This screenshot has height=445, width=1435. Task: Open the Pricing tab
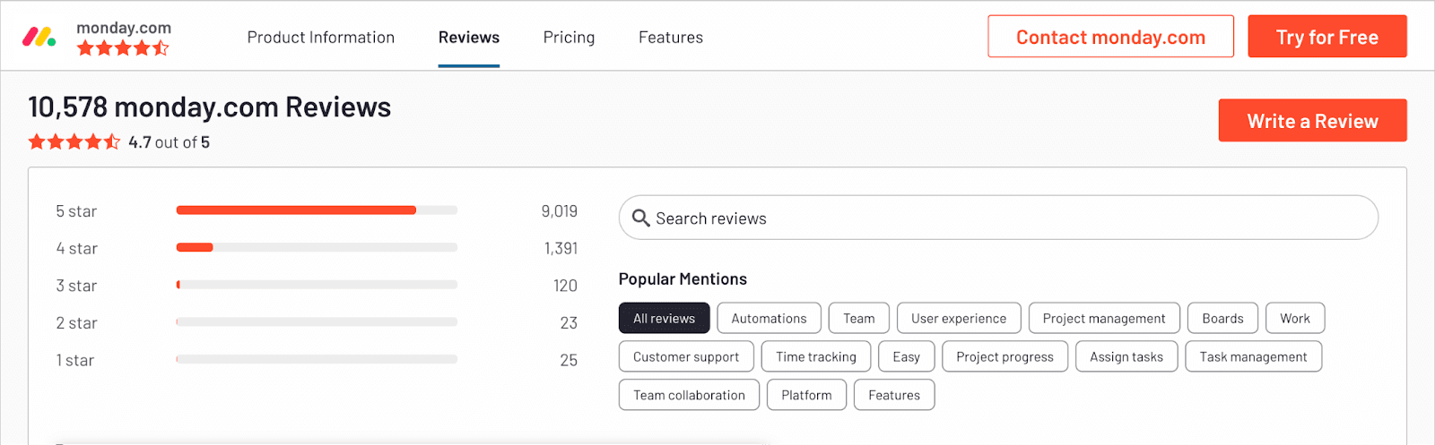[x=569, y=38]
